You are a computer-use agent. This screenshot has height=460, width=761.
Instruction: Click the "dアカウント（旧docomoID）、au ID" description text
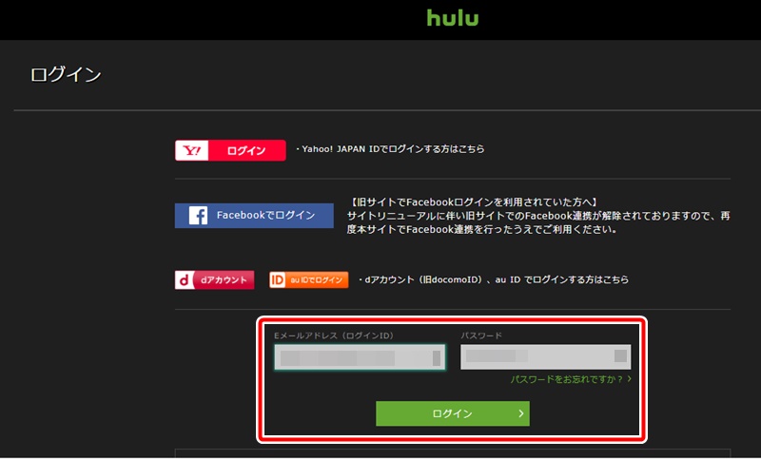[x=496, y=279]
